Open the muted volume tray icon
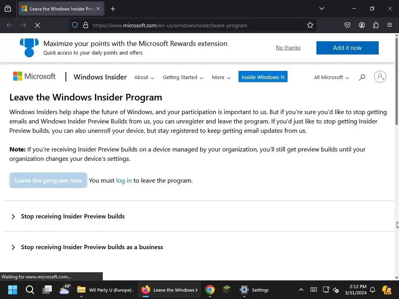Viewport: 399px width, 299px height. [336, 290]
